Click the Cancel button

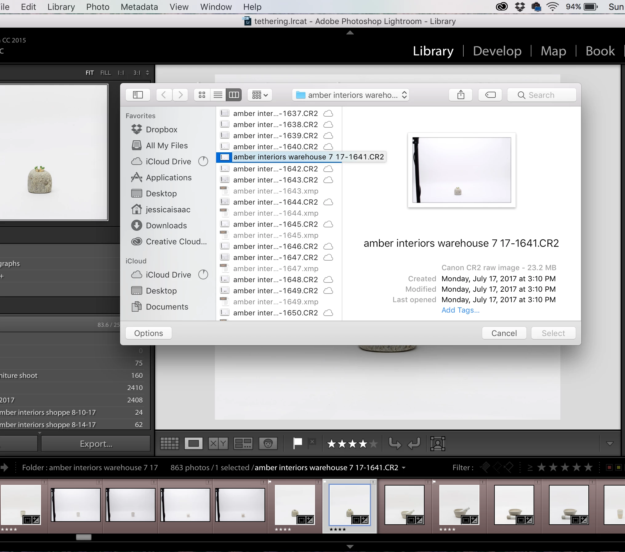(x=504, y=333)
